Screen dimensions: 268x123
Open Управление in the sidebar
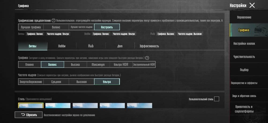(x=244, y=17)
